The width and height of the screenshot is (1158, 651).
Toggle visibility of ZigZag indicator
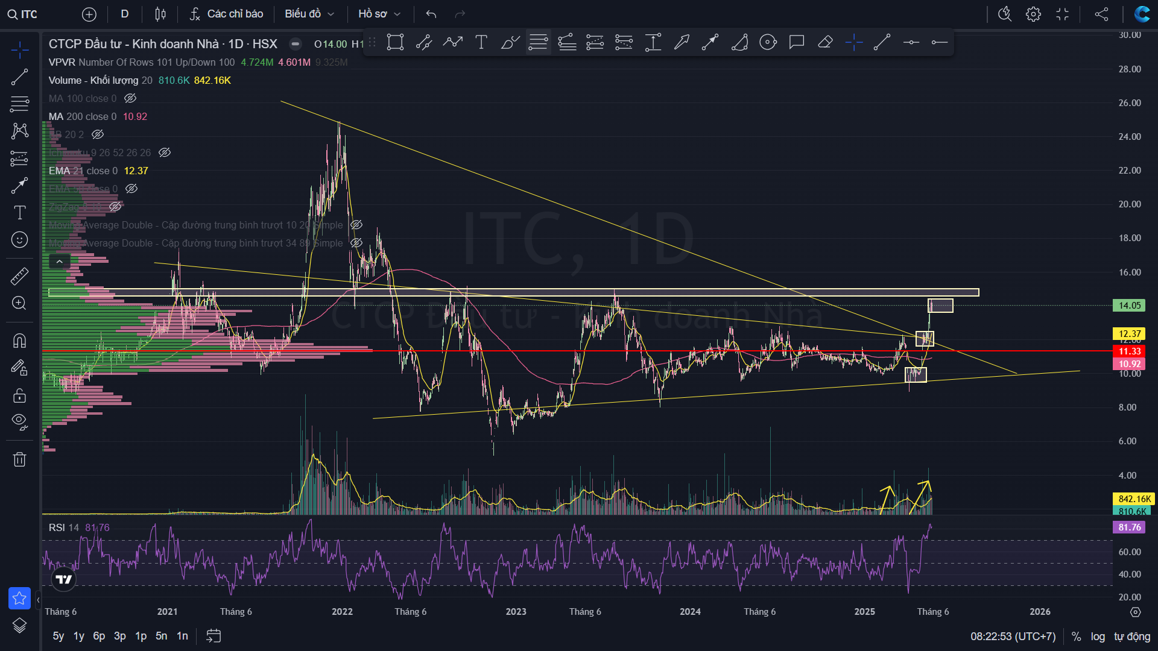(115, 207)
